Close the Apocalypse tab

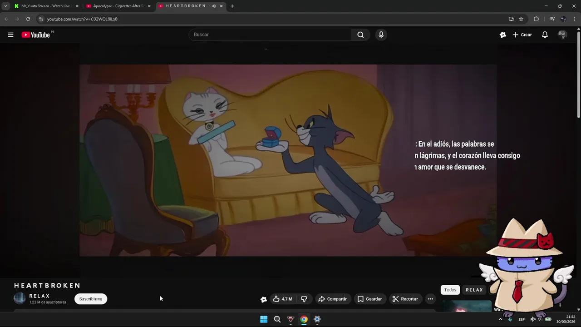(149, 6)
